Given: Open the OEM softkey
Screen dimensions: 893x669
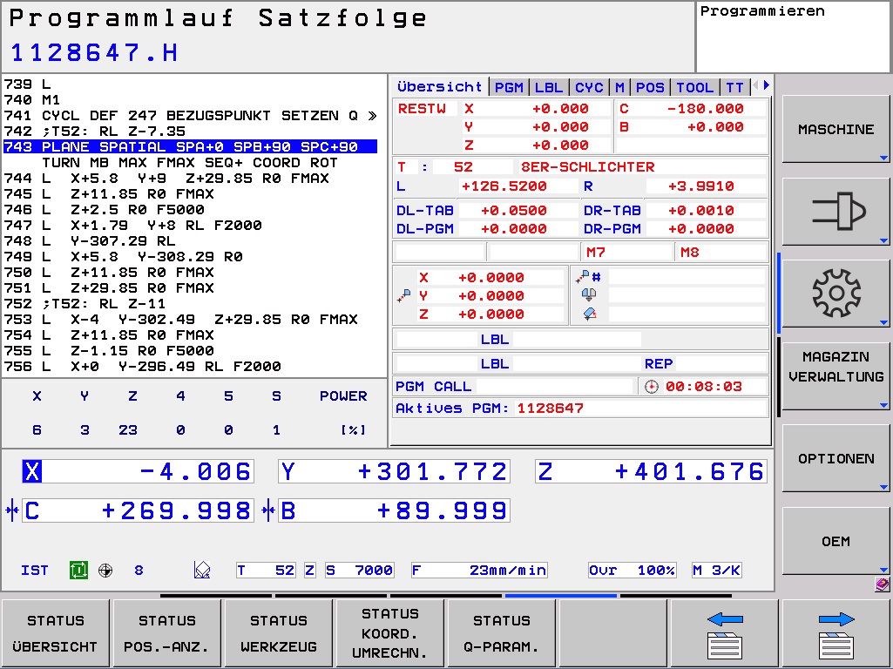Looking at the screenshot, I should [x=835, y=540].
